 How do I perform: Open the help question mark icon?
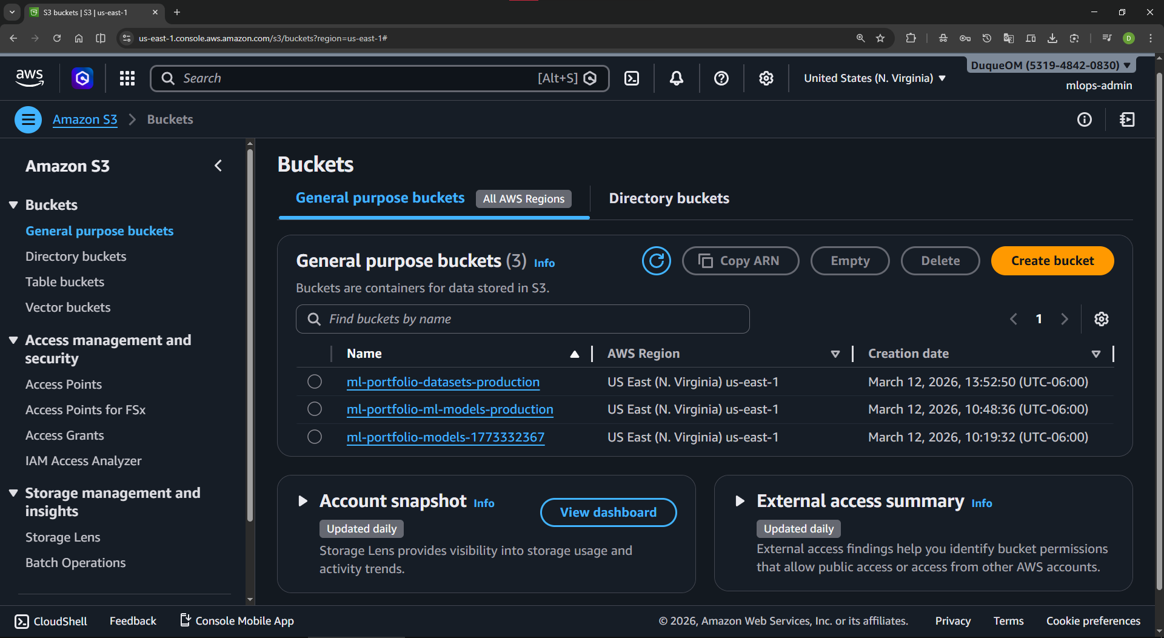(x=721, y=78)
